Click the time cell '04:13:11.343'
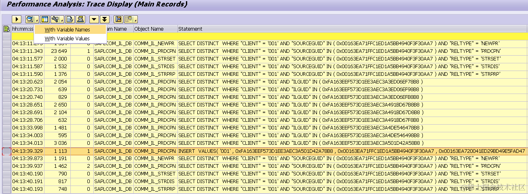528x194 pixels. (x=27, y=51)
